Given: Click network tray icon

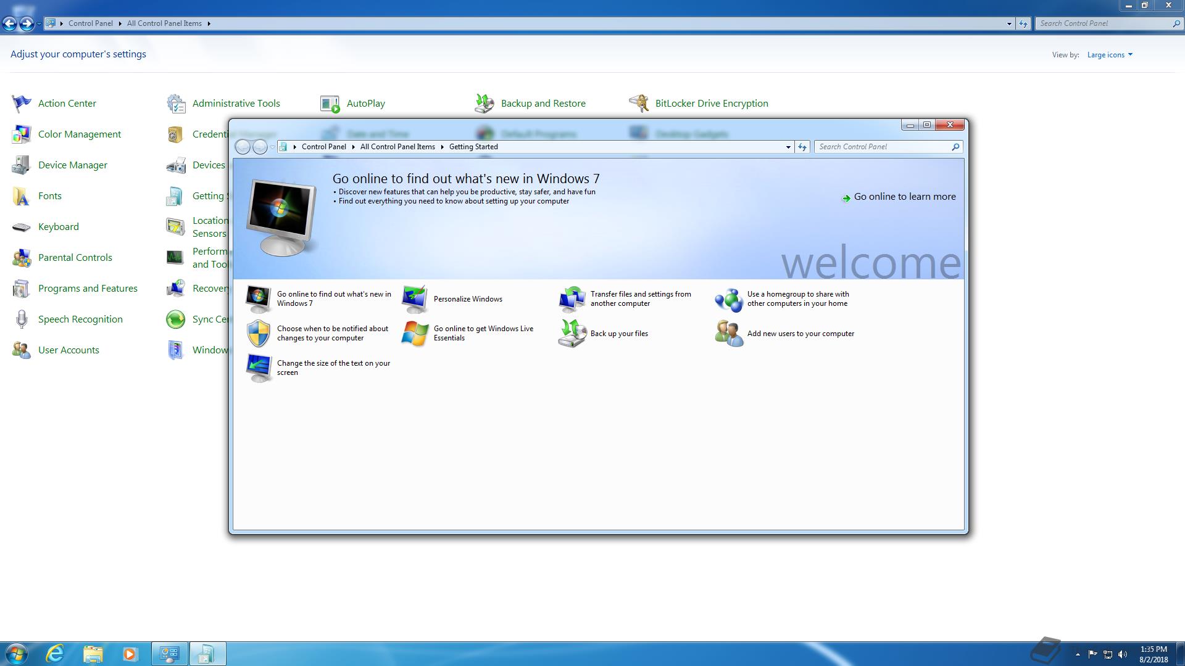Looking at the screenshot, I should point(1108,654).
